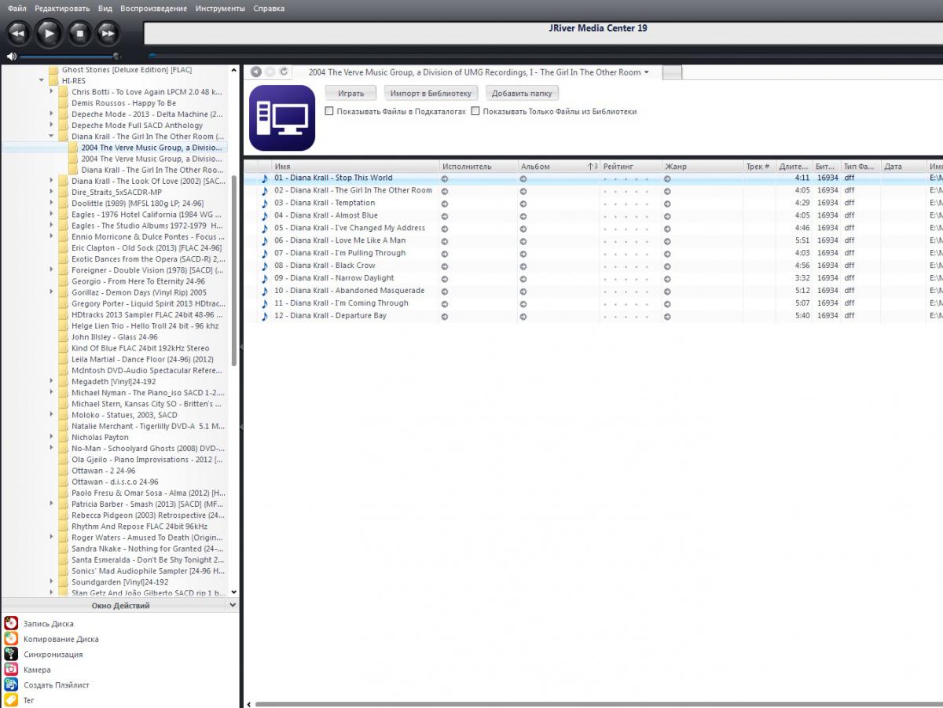Click note icon of track 01 Stop This World
The height and width of the screenshot is (708, 943).
point(265,178)
